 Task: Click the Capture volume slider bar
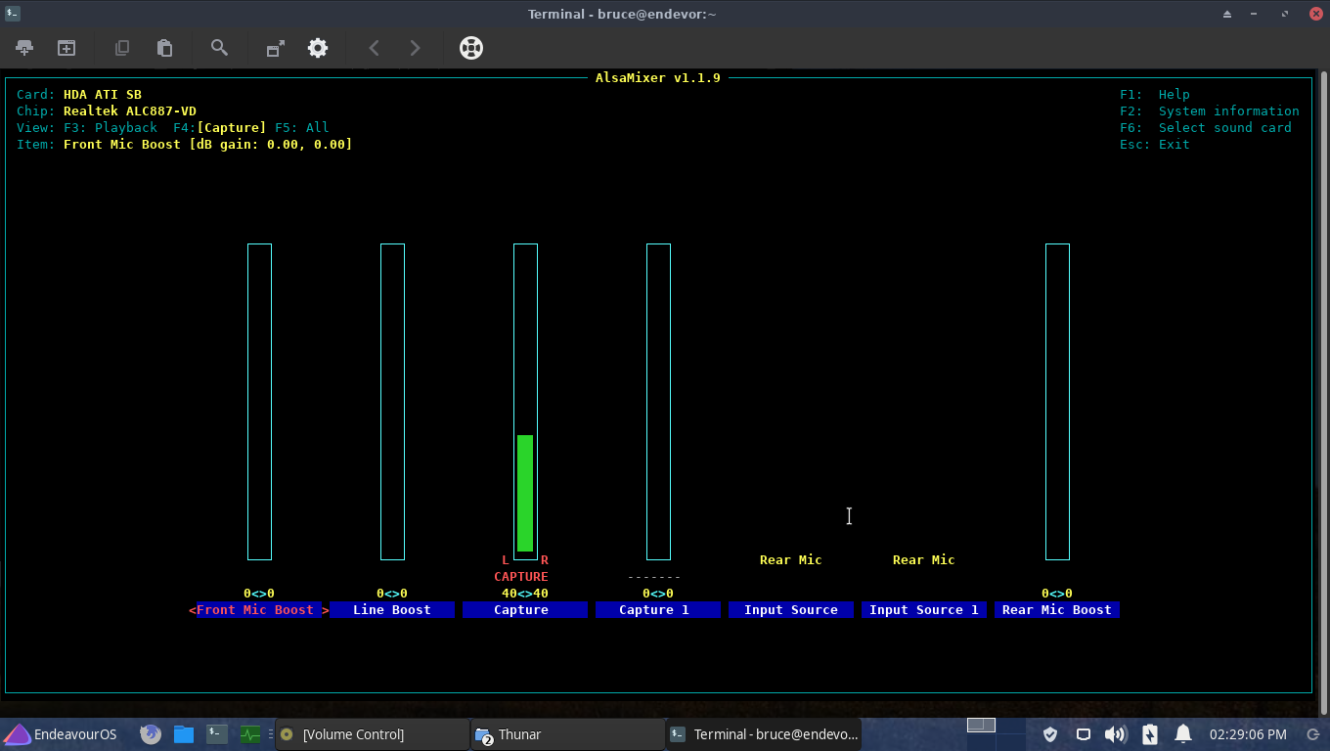[525, 402]
